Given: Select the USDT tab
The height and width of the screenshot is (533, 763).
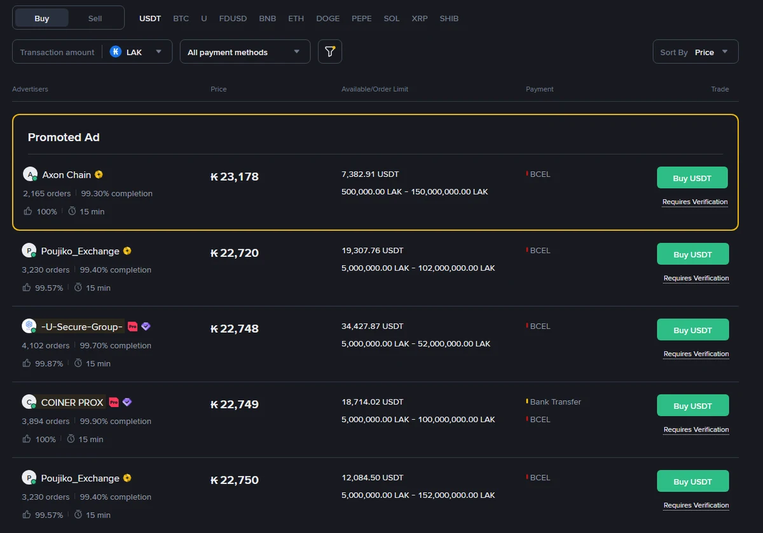Looking at the screenshot, I should coord(150,18).
